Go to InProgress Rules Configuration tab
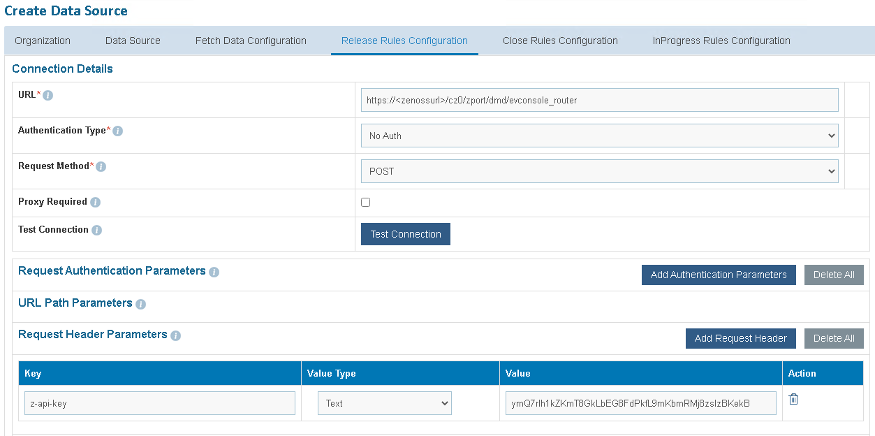This screenshot has width=875, height=436. (x=721, y=41)
